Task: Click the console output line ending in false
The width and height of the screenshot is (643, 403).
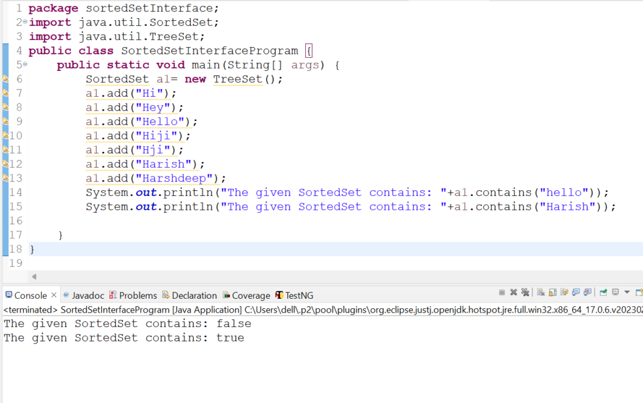Action: click(x=127, y=323)
